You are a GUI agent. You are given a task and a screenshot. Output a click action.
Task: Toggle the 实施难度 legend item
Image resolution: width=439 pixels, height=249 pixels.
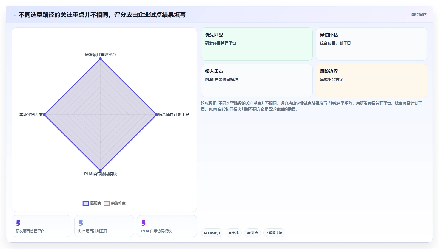click(115, 203)
